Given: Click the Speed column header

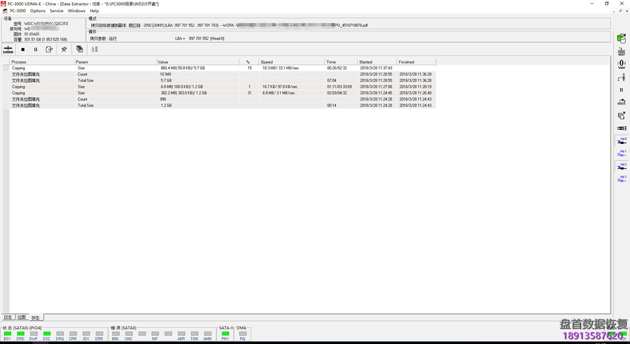Looking at the screenshot, I should pos(291,62).
